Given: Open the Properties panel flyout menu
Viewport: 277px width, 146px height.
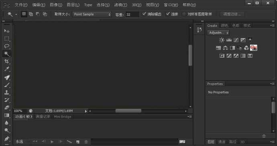Looking at the screenshot, I should (273, 84).
